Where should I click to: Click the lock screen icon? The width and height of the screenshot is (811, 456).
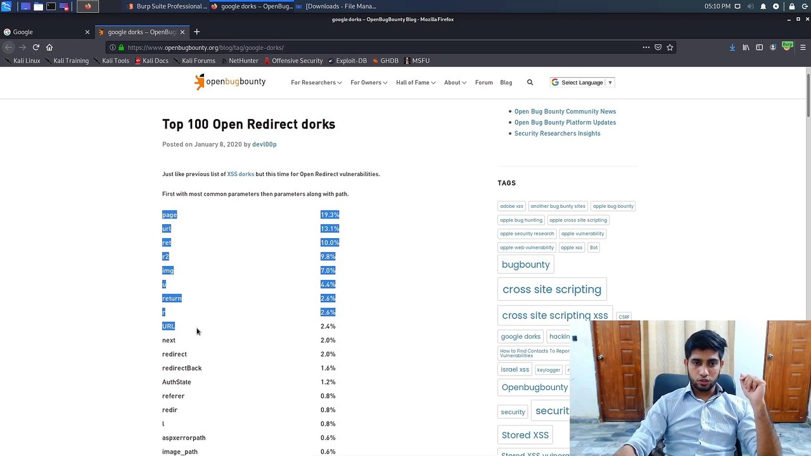pyautogui.click(x=792, y=6)
